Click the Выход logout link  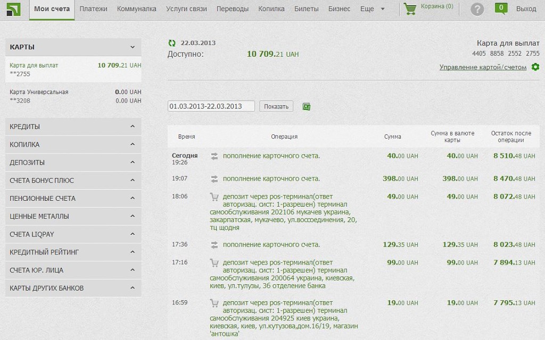click(526, 9)
